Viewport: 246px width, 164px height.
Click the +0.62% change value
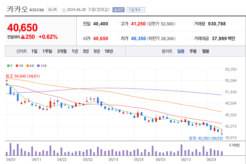pyautogui.click(x=48, y=37)
